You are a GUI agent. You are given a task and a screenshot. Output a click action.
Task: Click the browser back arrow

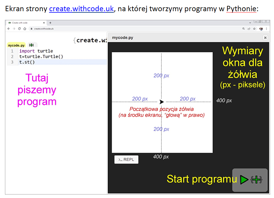(9, 29)
